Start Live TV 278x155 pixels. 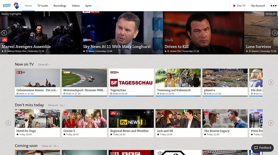[x=239, y=6]
